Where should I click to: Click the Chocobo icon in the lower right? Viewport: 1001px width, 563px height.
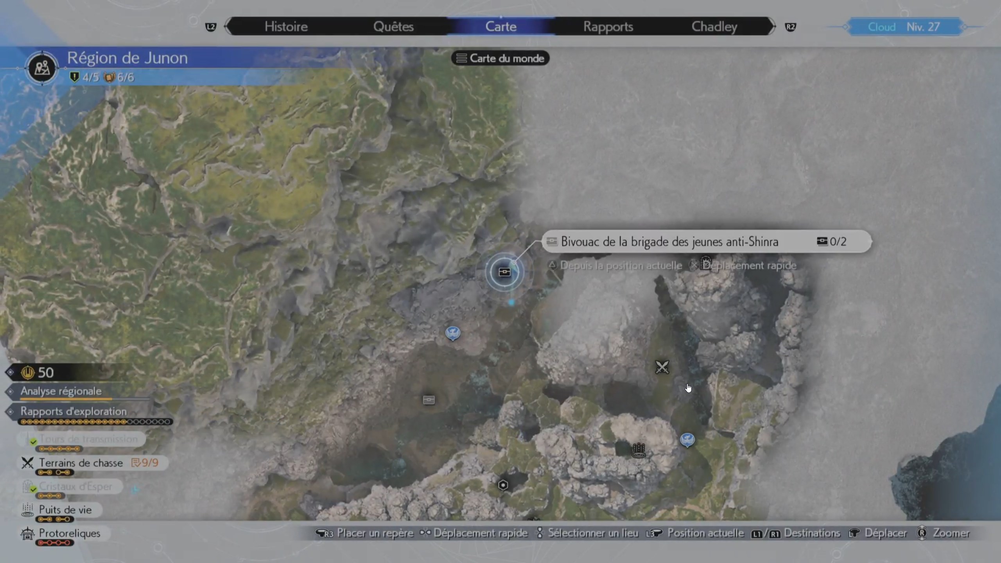pos(687,439)
